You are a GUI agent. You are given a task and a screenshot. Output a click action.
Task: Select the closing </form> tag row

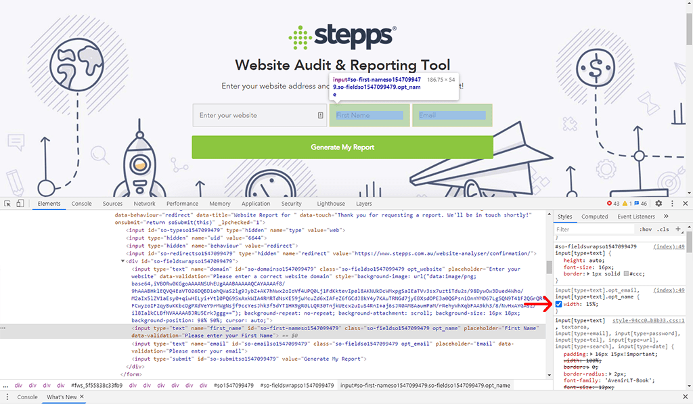[x=131, y=374]
